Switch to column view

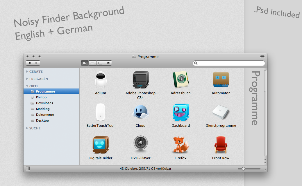click(x=100, y=63)
